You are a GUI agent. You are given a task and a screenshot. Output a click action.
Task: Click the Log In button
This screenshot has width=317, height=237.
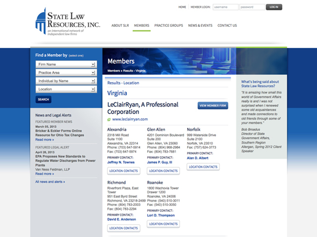[x=274, y=7]
